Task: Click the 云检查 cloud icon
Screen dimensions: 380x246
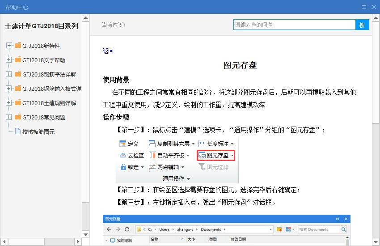Action: point(123,155)
